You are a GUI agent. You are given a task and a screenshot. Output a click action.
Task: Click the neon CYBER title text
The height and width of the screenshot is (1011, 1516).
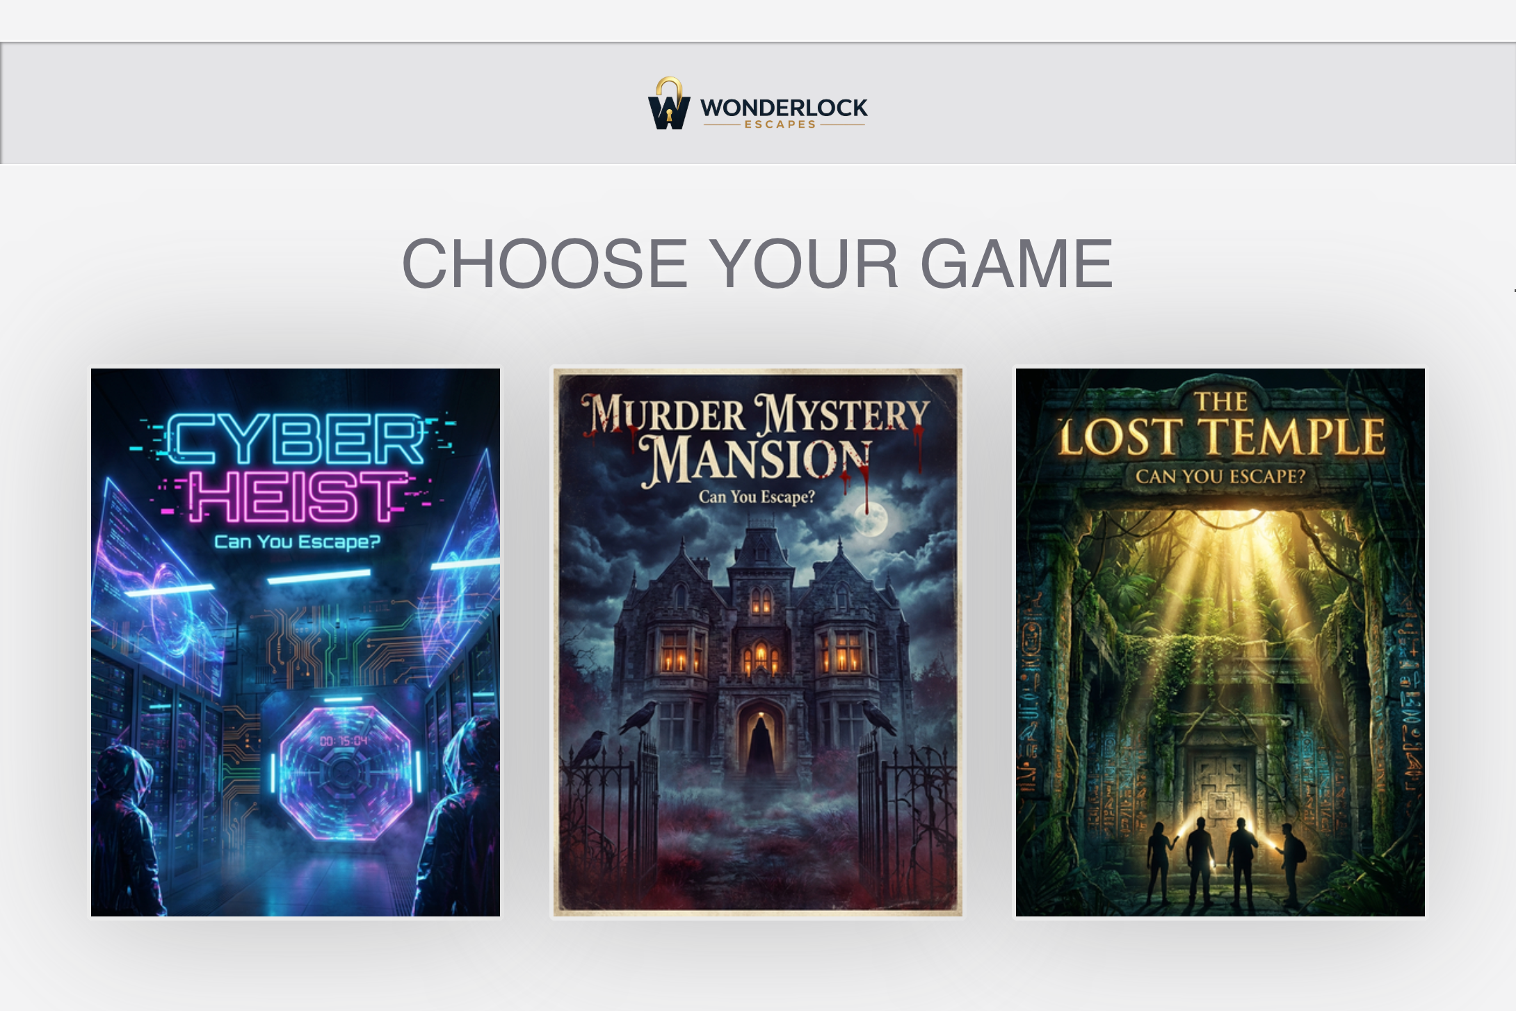(295, 439)
